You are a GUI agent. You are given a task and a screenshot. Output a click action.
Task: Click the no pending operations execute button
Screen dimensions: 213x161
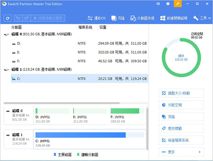(x=48, y=18)
